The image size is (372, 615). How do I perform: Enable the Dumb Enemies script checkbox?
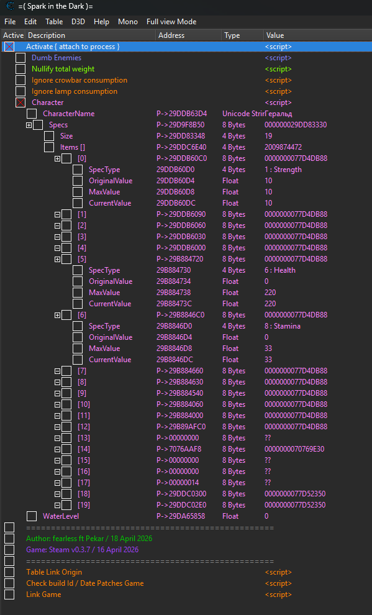(20, 58)
